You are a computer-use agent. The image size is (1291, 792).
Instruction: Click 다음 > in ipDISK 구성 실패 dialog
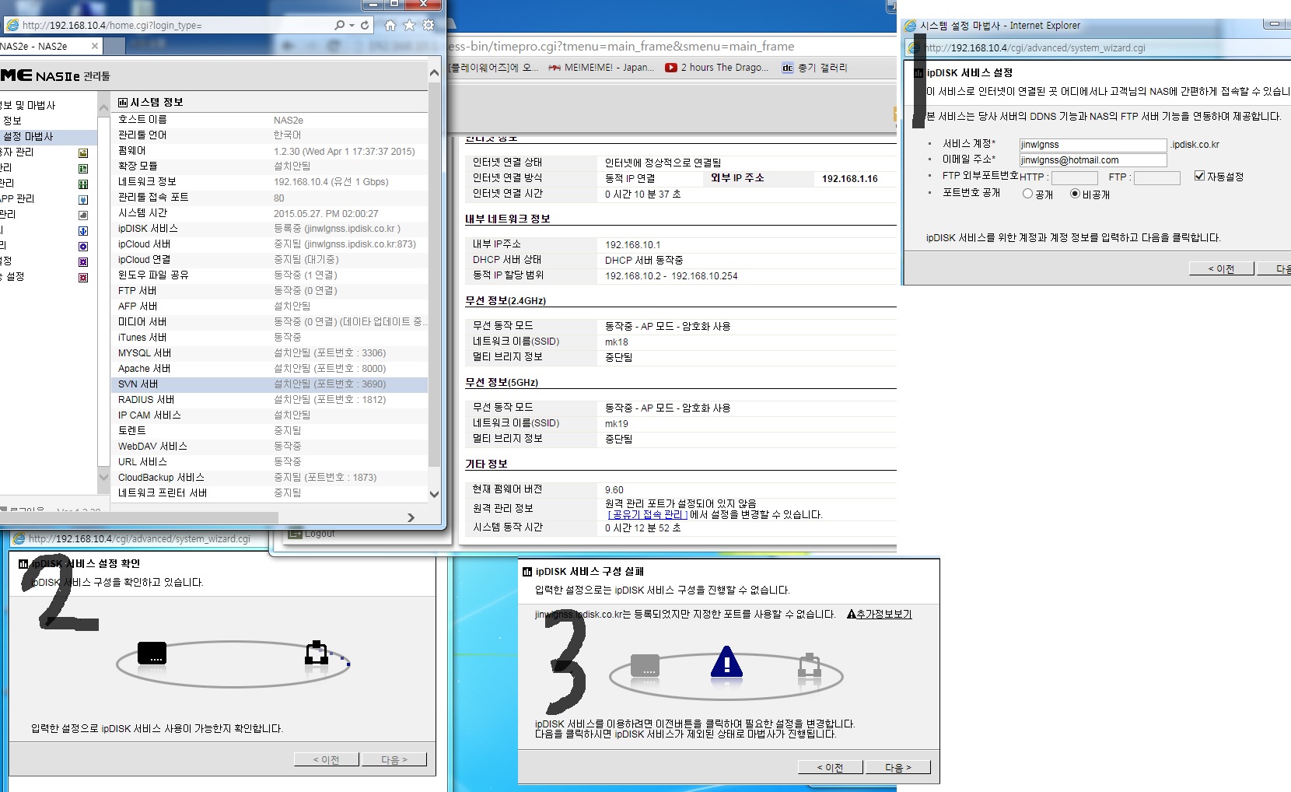point(897,768)
